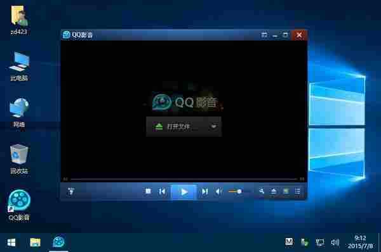The image size is (381, 252).
Task: Expand the dropdown arrow beside 打开文件
Action: pos(214,127)
